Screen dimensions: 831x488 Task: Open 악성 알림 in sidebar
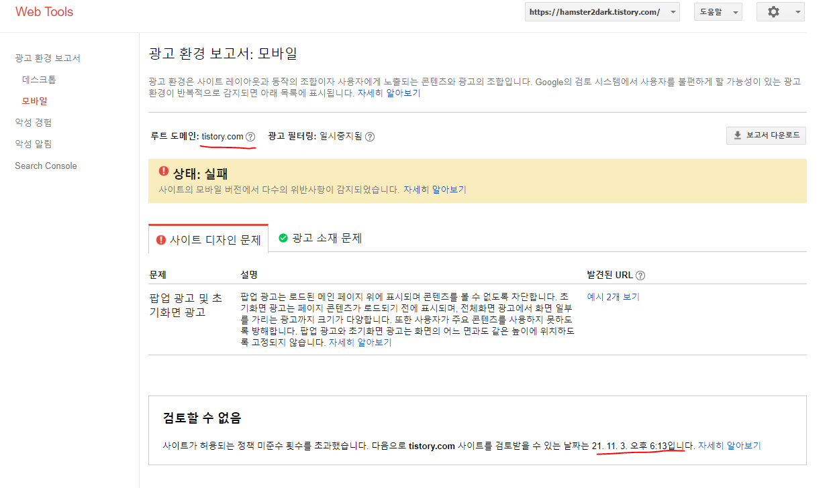point(34,144)
